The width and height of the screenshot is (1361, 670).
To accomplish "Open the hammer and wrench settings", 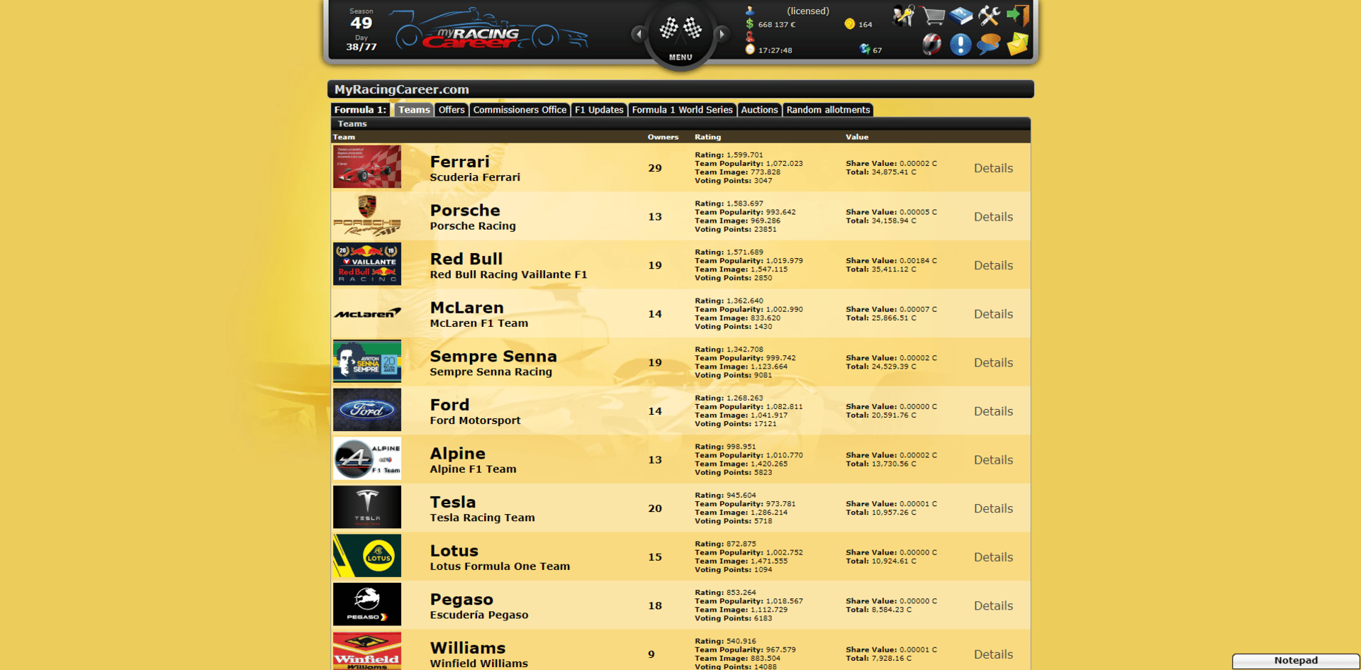I will click(x=989, y=16).
